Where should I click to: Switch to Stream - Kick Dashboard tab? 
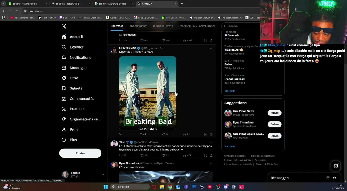(28, 4)
